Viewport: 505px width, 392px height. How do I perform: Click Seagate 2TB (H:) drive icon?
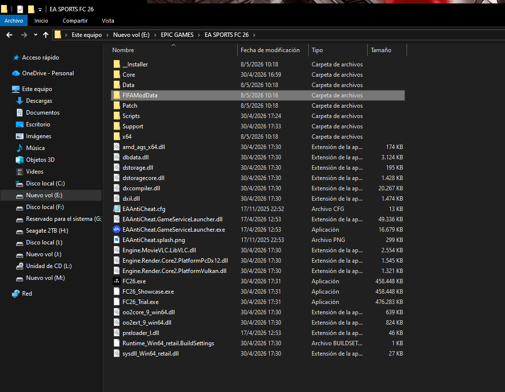(x=20, y=231)
